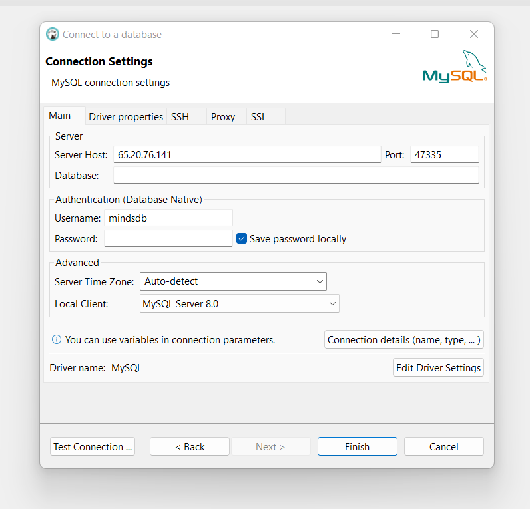Viewport: 530px width, 509px height.
Task: Click the DBeaver app icon in title bar
Action: tap(53, 35)
